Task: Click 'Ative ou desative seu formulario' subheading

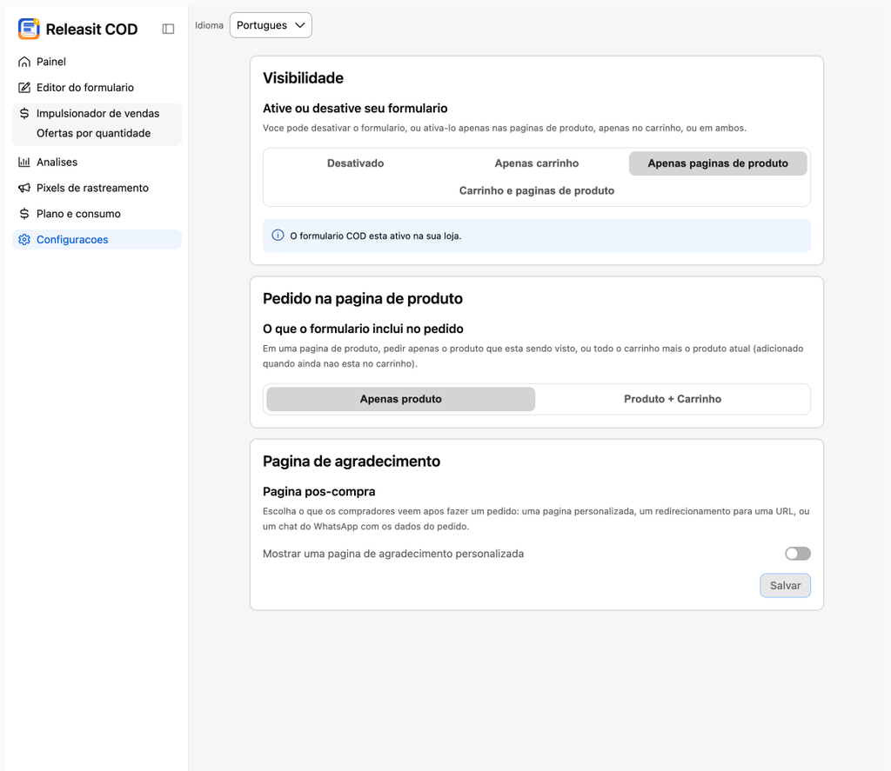Action: [355, 108]
